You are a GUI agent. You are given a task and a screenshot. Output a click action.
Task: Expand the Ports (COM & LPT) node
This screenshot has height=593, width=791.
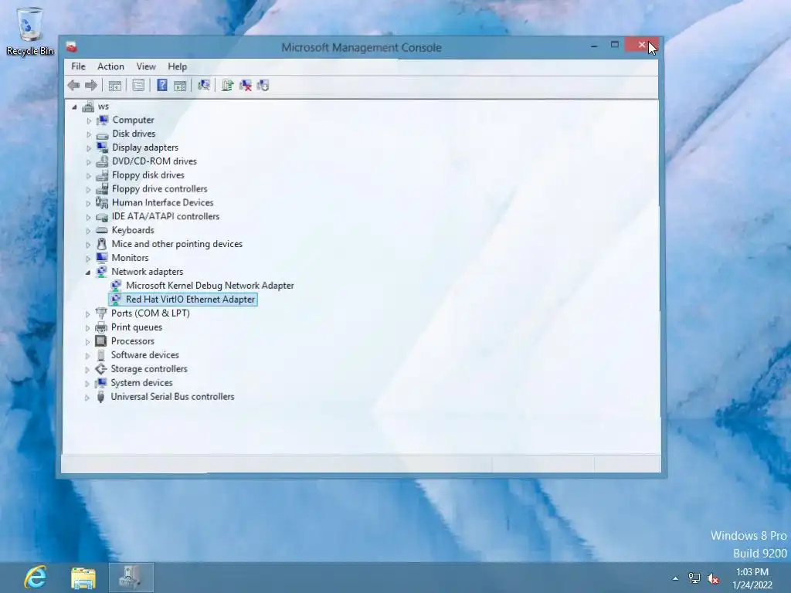tap(88, 313)
